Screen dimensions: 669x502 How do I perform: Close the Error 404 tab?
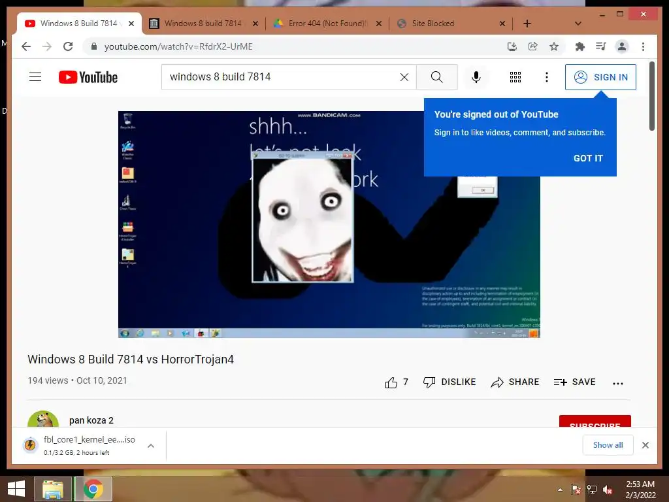click(x=379, y=24)
